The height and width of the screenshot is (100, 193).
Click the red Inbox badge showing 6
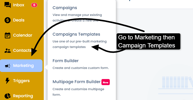point(34,5)
